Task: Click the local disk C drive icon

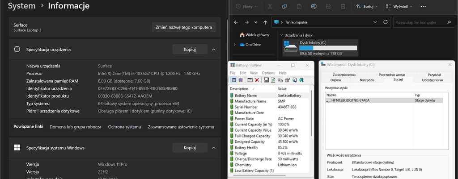Action: tap(290, 46)
